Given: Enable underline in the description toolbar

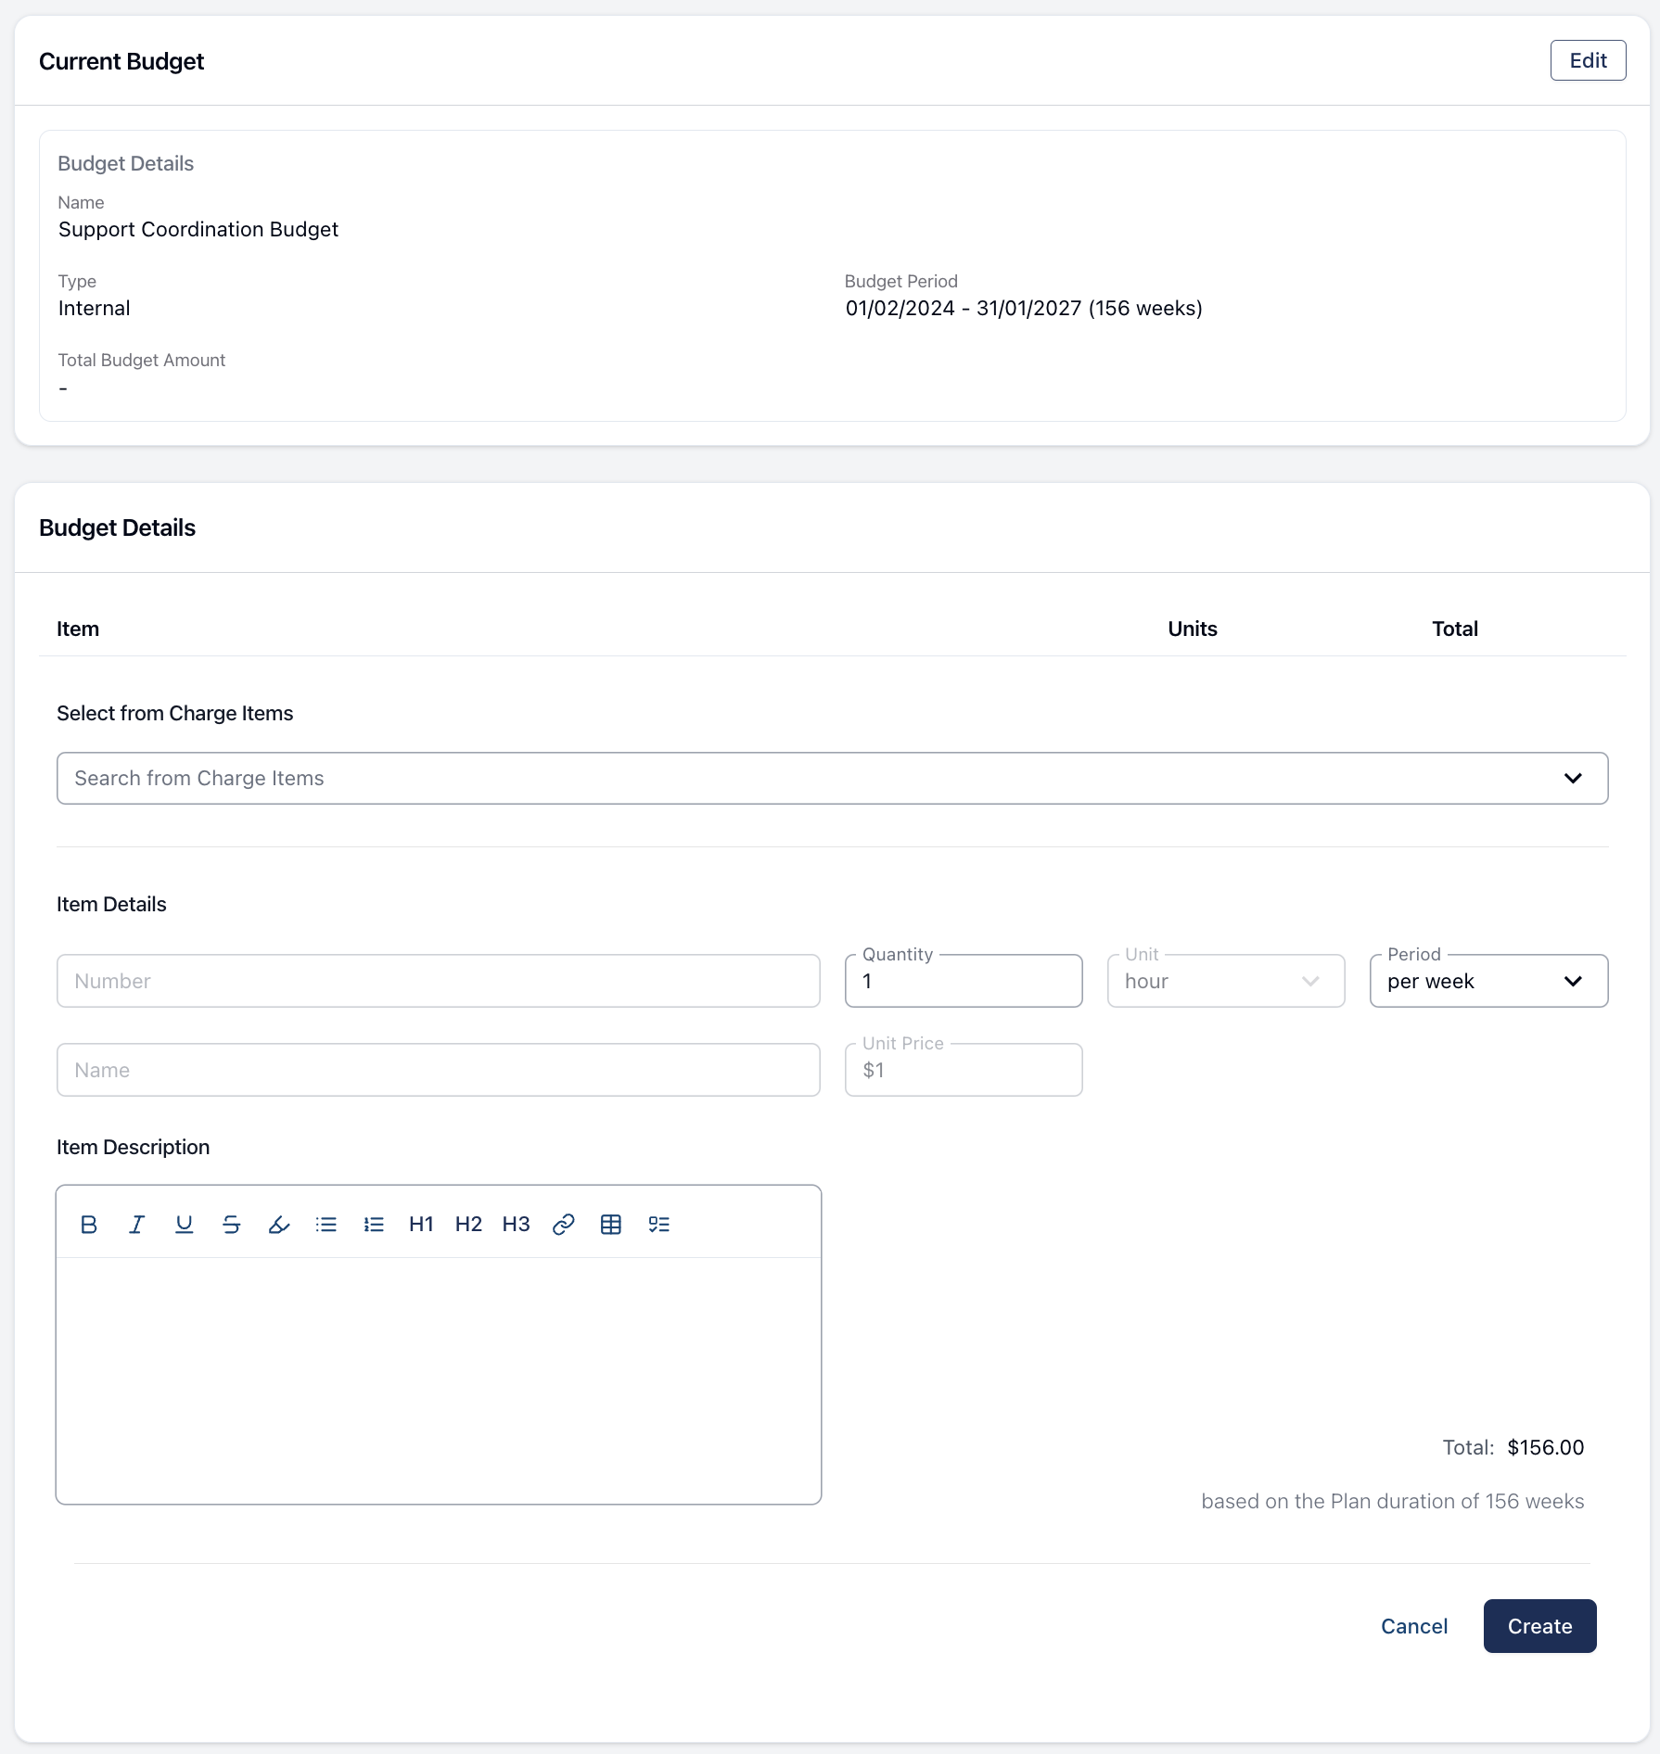Looking at the screenshot, I should 184,1225.
